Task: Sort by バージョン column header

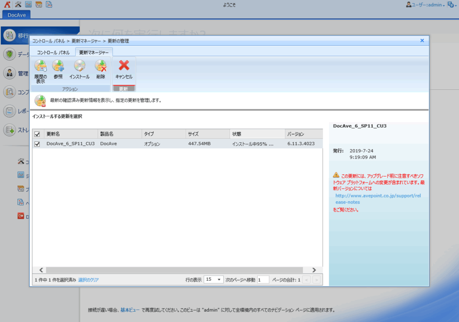Action: click(304, 134)
